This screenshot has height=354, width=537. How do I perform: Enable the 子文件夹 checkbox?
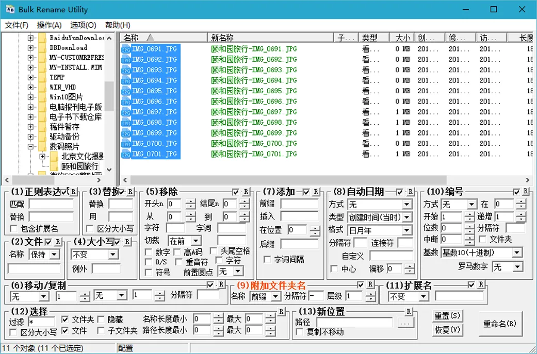(x=101, y=331)
